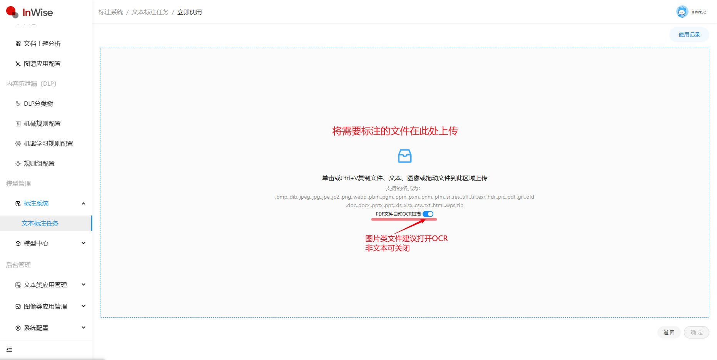This screenshot has height=360, width=717.
Task: Click the upload prompt text 单击或Ctrl+V复制文件
Action: point(404,178)
